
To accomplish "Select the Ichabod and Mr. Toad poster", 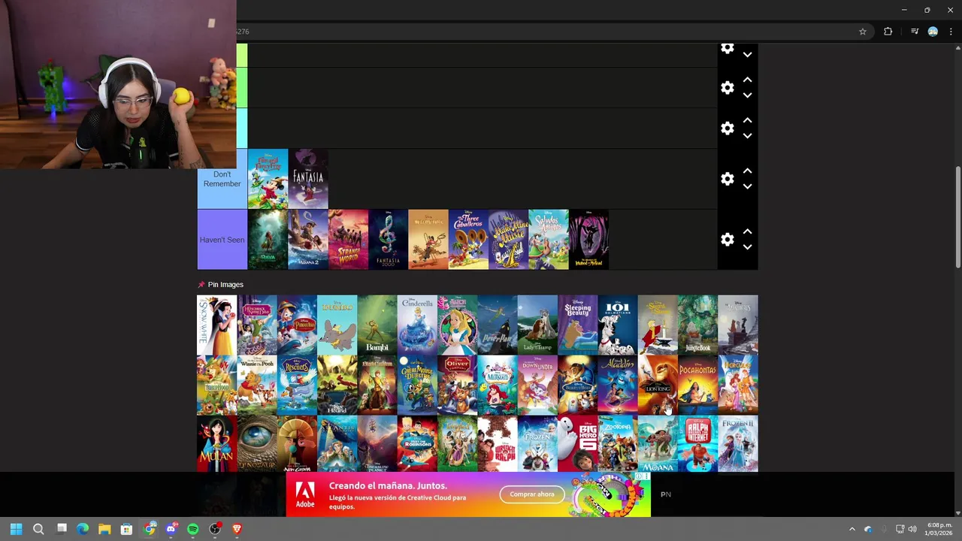I will [x=588, y=240].
